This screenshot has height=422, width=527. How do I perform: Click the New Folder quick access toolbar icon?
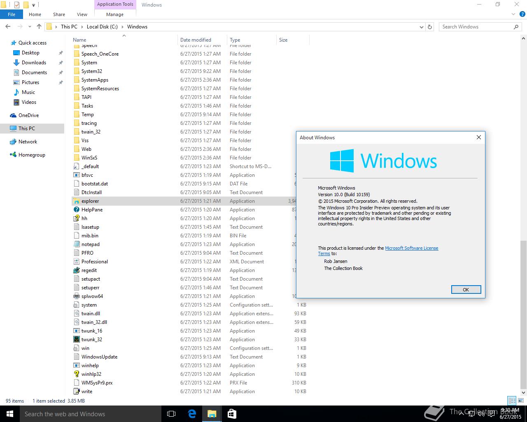[x=26, y=5]
